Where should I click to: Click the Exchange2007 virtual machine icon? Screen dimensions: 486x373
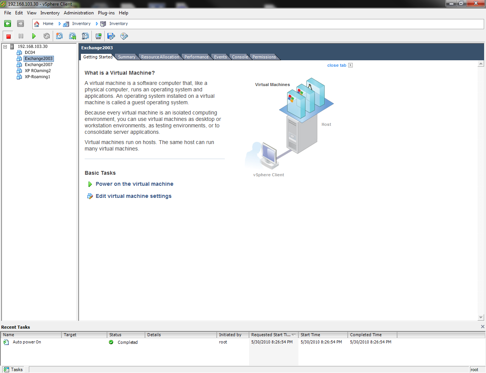coord(19,65)
